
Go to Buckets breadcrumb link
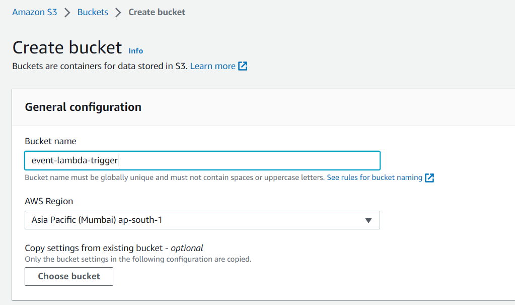tap(93, 12)
